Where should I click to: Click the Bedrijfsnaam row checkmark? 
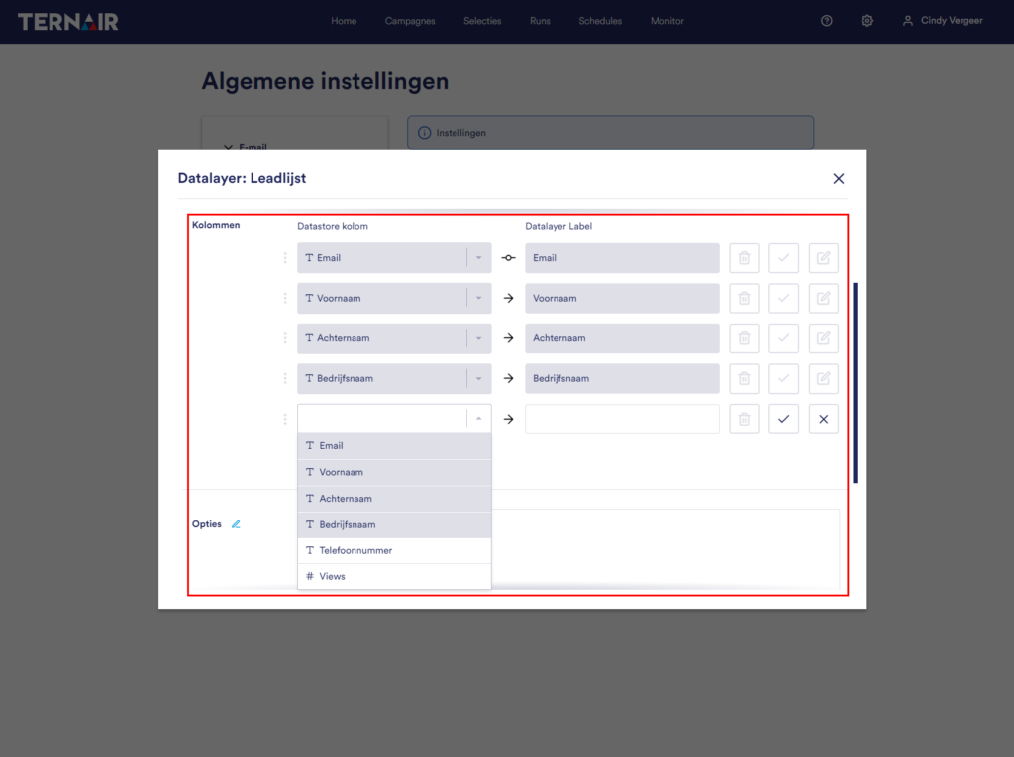[783, 378]
